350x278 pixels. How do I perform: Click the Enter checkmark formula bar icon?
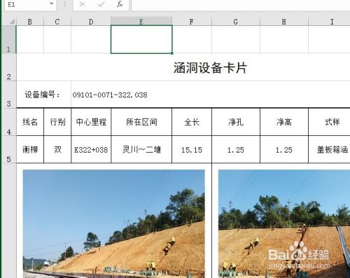tap(101, 4)
